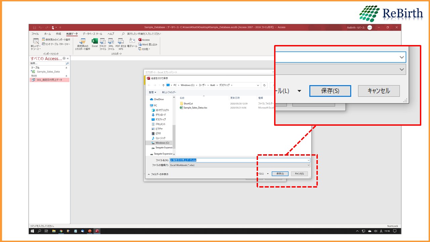430x242 pixels.
Task: Open the 新しいデータソース dropdown
Action: (x=35, y=44)
